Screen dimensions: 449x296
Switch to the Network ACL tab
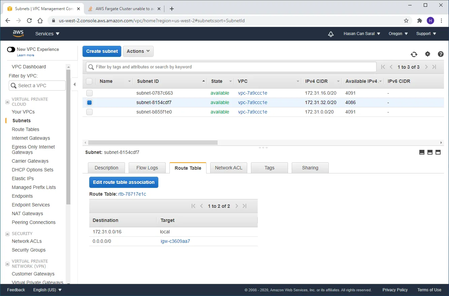point(229,168)
